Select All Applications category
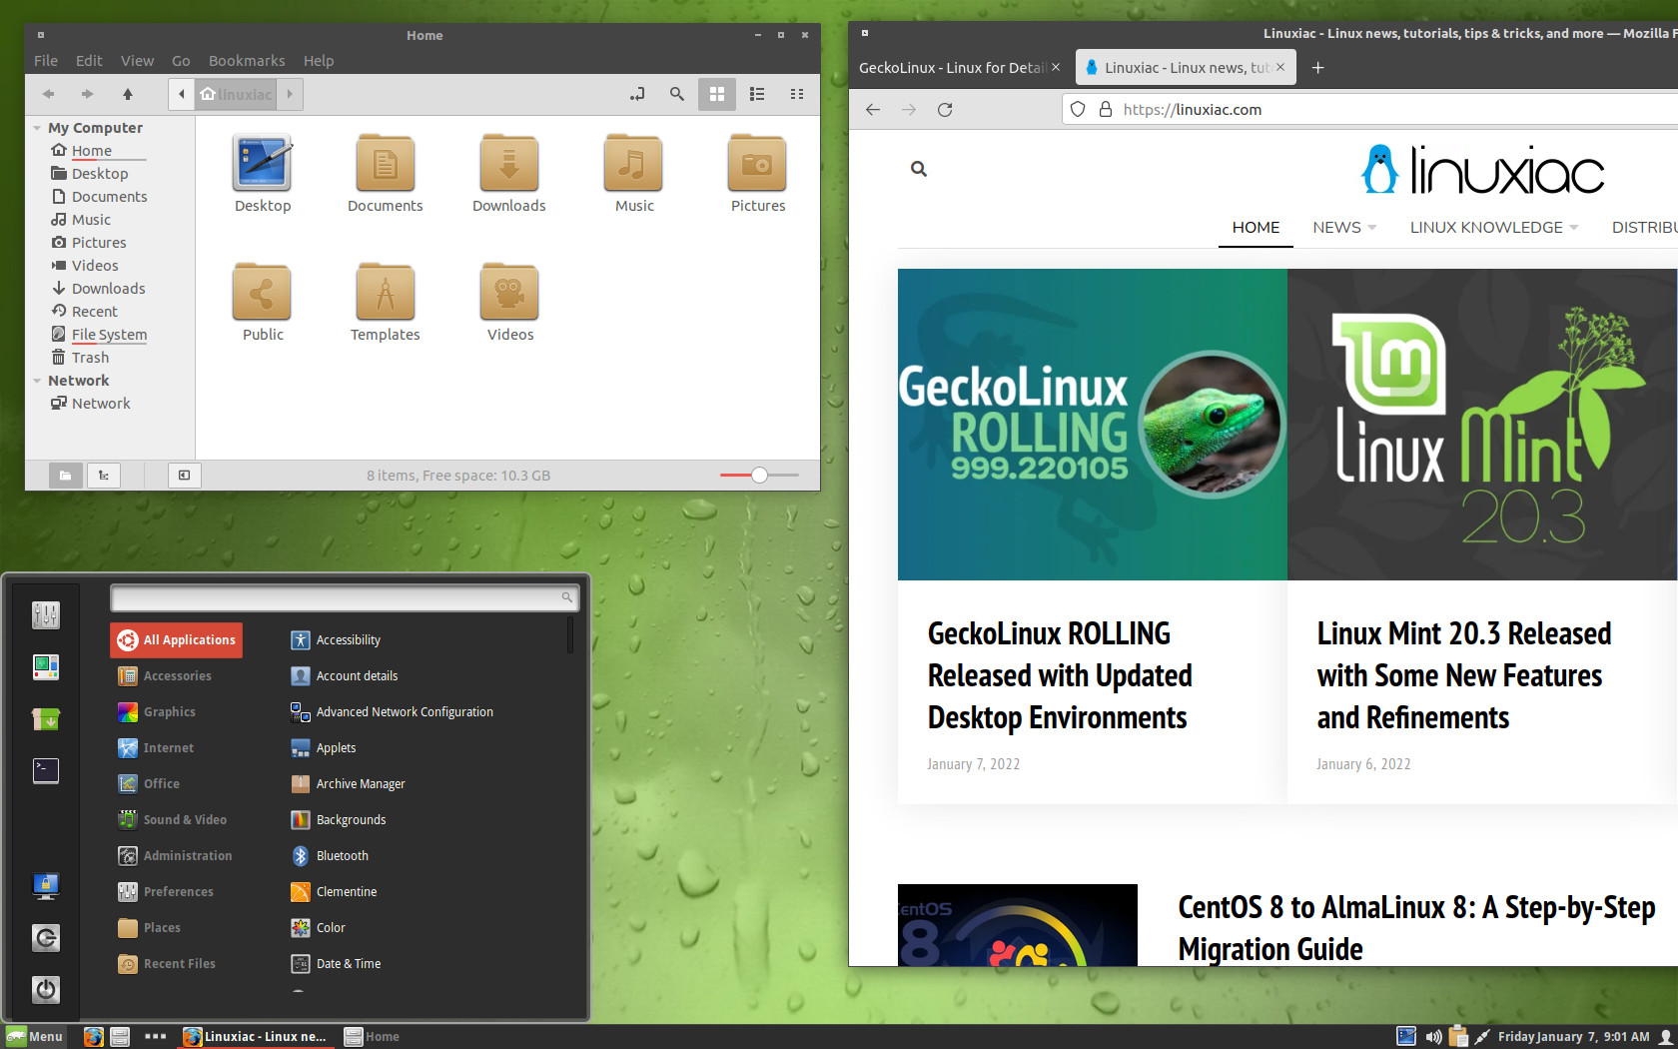Screen dimensions: 1678x1049 coord(176,640)
